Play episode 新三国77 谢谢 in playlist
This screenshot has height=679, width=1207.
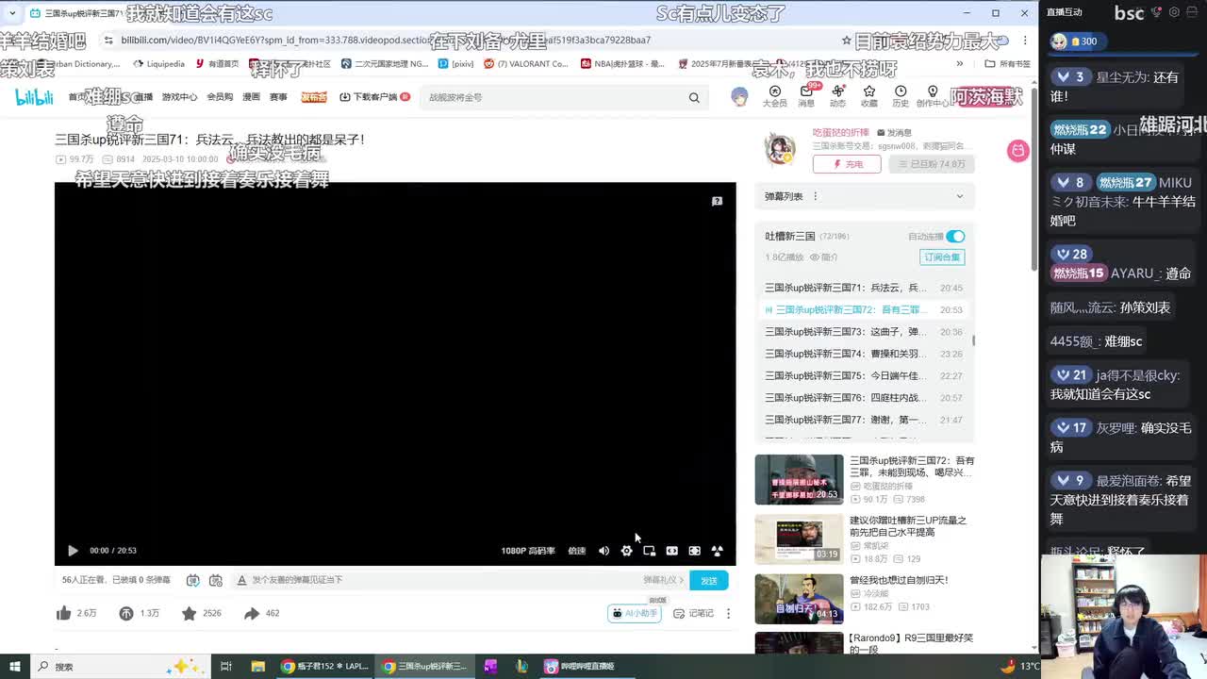(x=864, y=420)
